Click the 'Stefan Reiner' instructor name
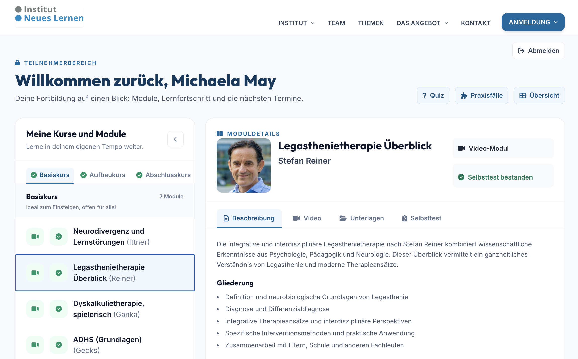Screen dimensions: 578x359 point(304,161)
